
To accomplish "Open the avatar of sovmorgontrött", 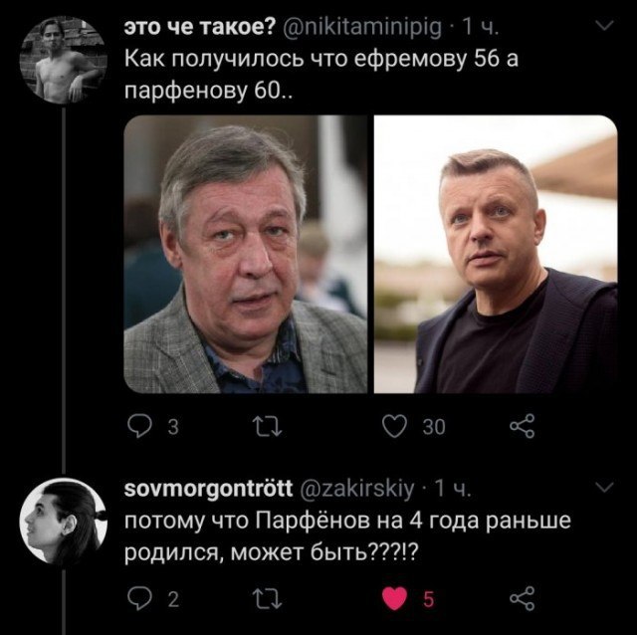I will click(64, 522).
